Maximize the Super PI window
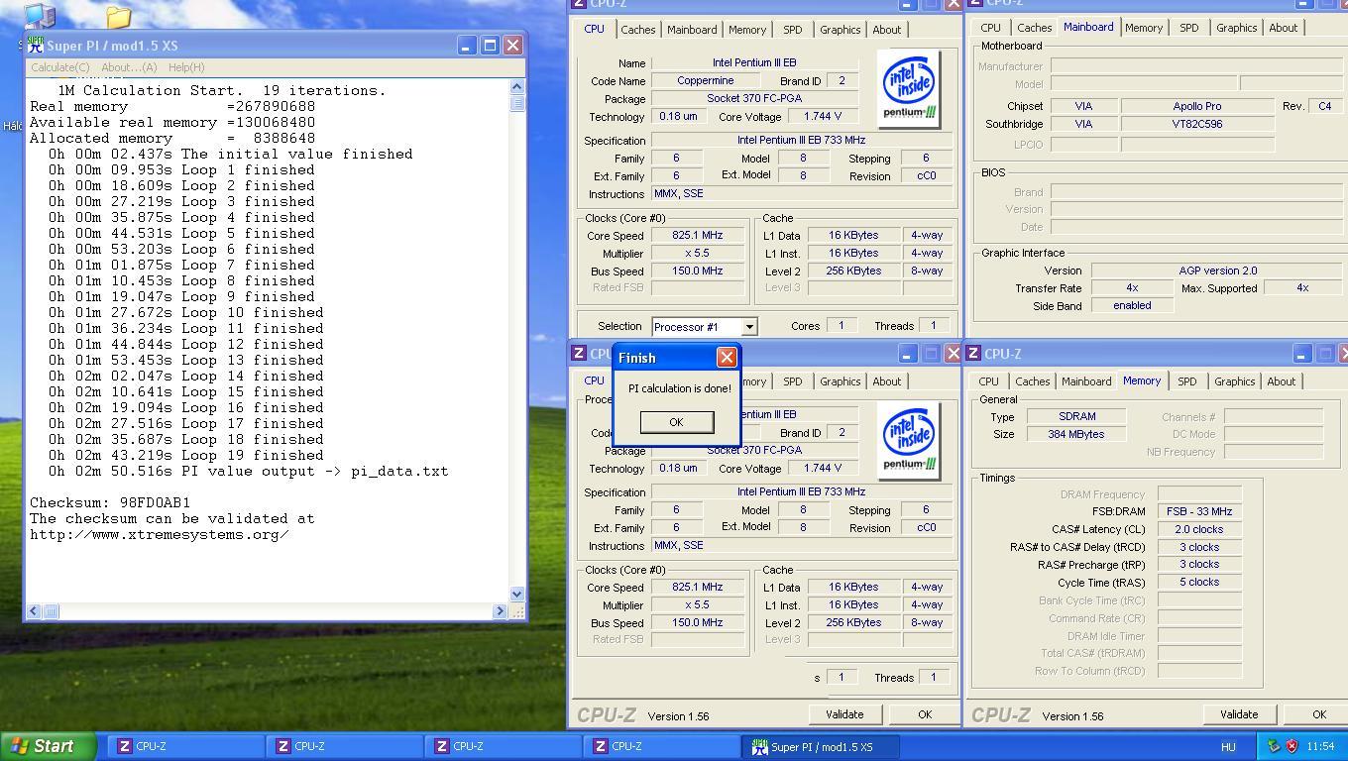The width and height of the screenshot is (1348, 761). pyautogui.click(x=489, y=46)
